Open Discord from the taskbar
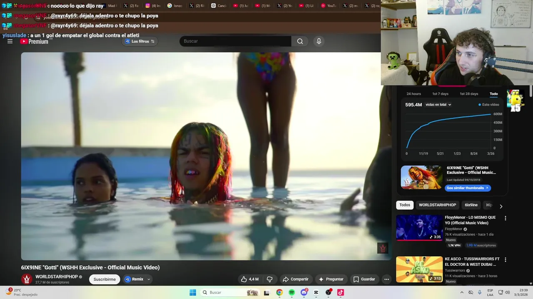533x299 pixels. [x=304, y=292]
